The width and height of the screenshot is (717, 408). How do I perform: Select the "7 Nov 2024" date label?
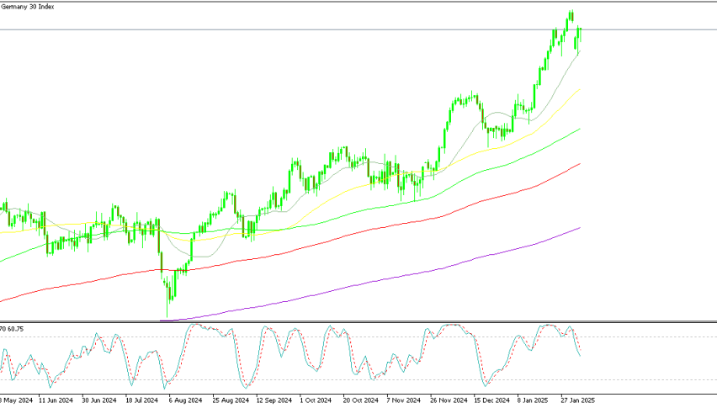point(403,400)
